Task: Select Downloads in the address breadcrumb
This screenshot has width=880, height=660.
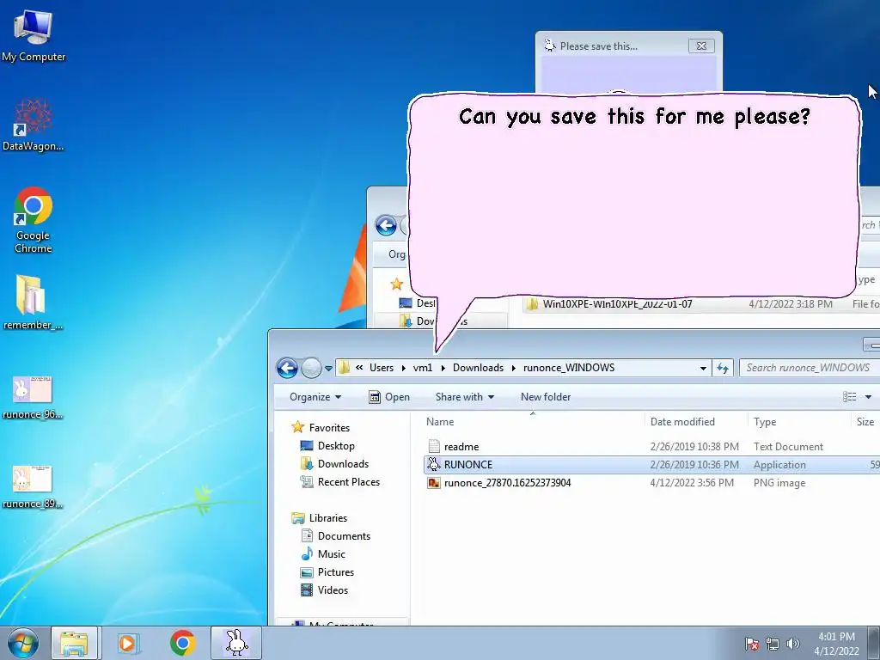Action: coord(478,368)
